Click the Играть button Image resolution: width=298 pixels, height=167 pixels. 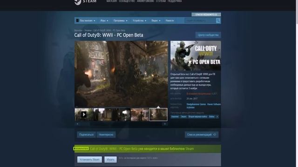(x=110, y=160)
